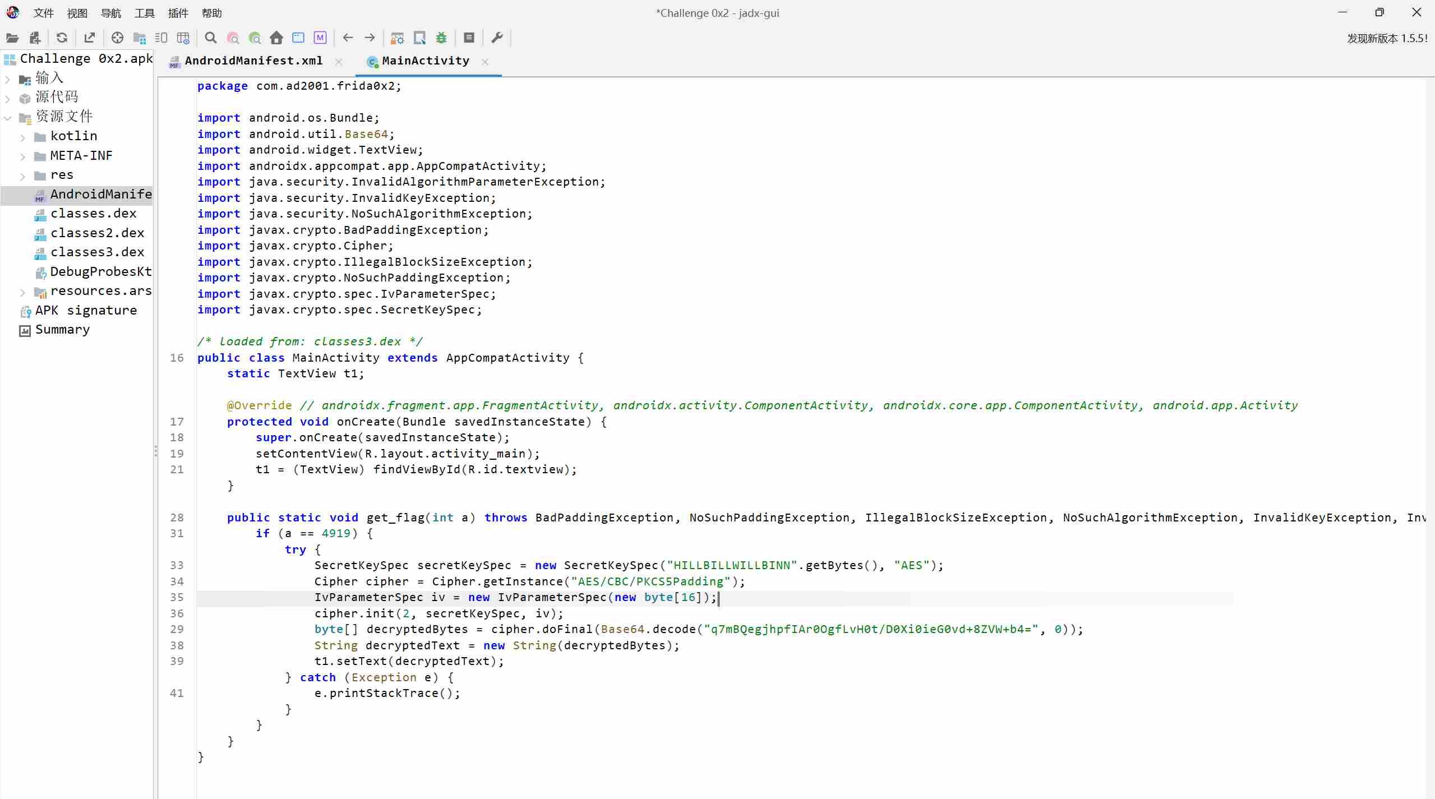Click the Sync with editor crosshair icon
This screenshot has height=799, width=1435.
[x=117, y=38]
